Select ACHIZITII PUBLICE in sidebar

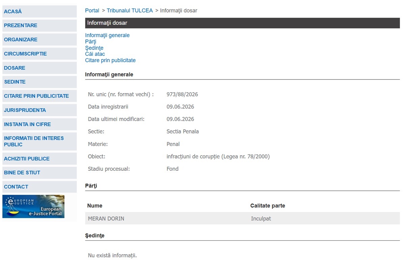(x=39, y=159)
